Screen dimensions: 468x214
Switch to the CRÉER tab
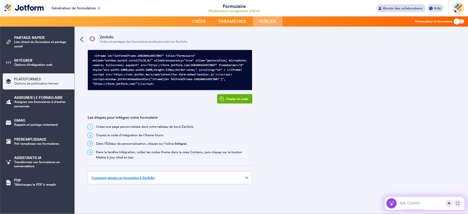tap(199, 21)
